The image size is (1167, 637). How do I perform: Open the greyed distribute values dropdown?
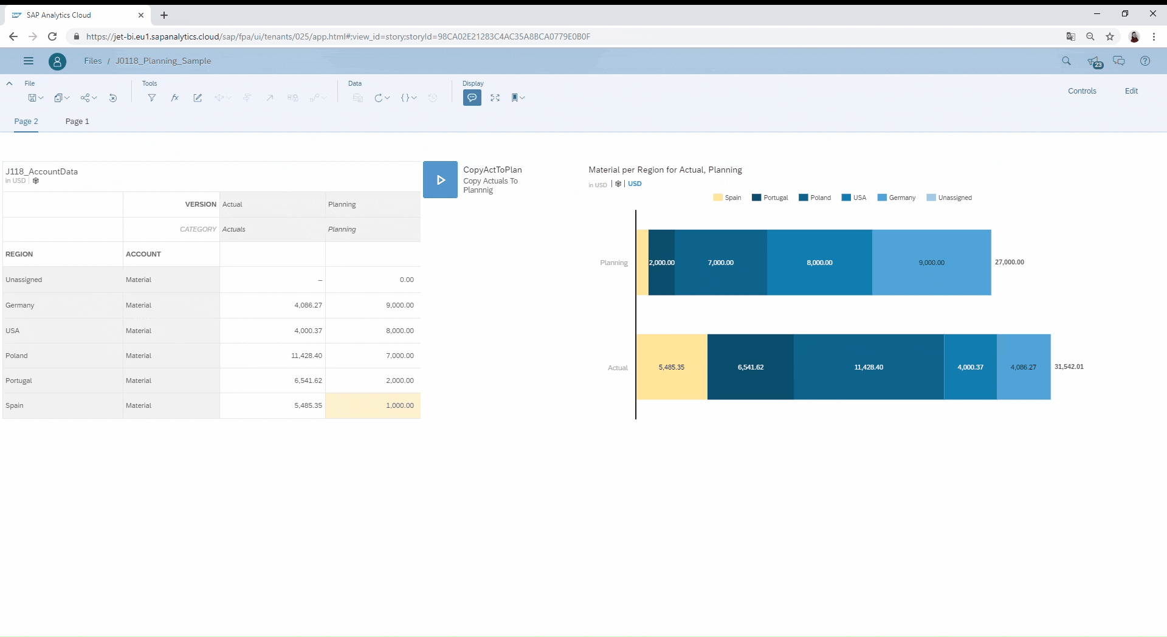(222, 98)
